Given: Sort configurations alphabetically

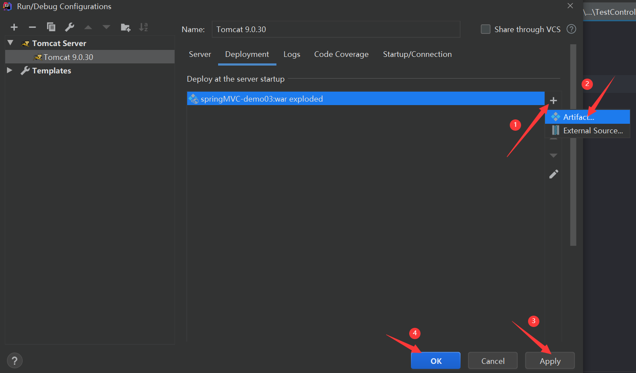Looking at the screenshot, I should coord(144,27).
